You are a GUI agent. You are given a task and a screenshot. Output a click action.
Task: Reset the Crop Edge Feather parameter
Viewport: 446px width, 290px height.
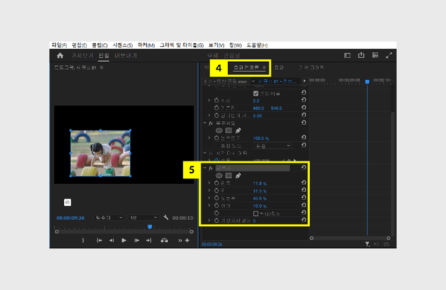point(304,220)
